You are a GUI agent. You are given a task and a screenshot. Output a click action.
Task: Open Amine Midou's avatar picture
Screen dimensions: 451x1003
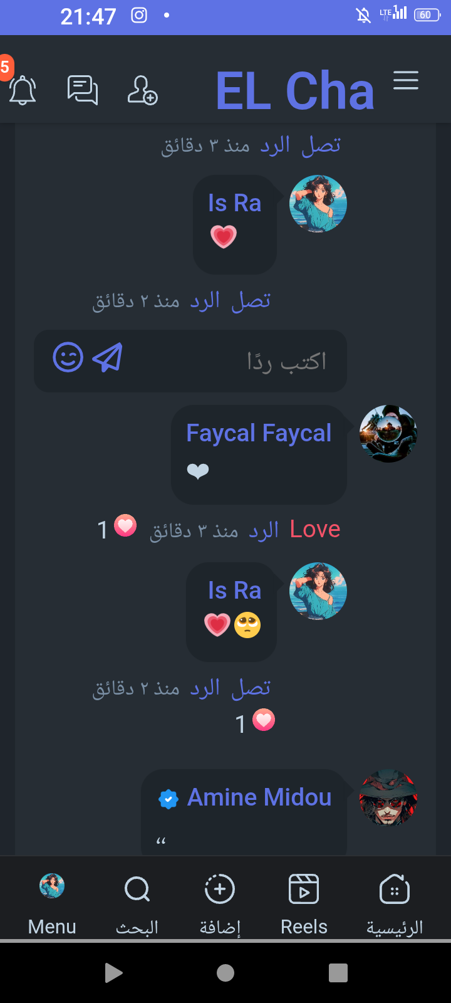point(388,798)
